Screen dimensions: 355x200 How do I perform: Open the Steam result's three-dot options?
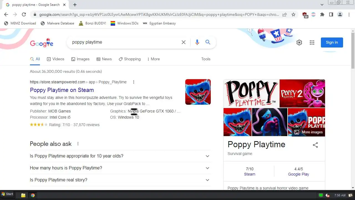134,82
